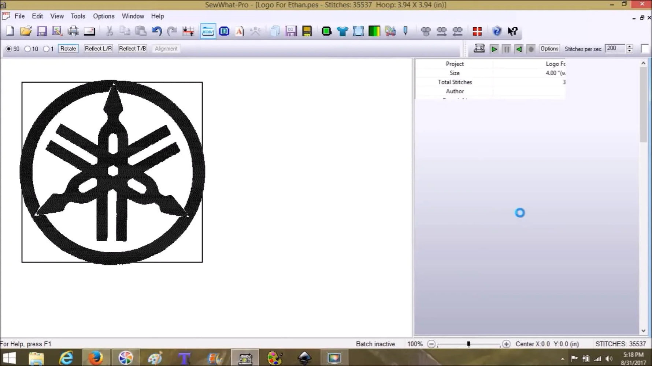Click the ABC text editing icon
The width and height of the screenshot is (652, 366).
point(255,31)
